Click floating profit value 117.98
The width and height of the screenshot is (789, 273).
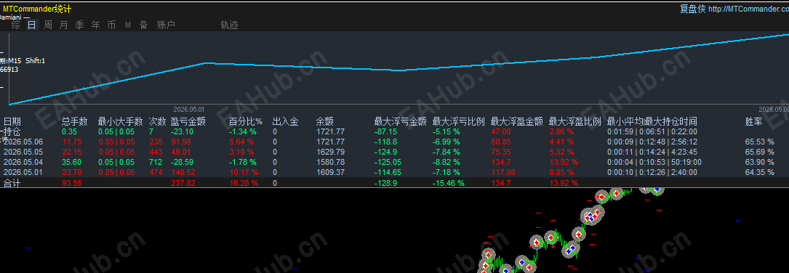504,172
